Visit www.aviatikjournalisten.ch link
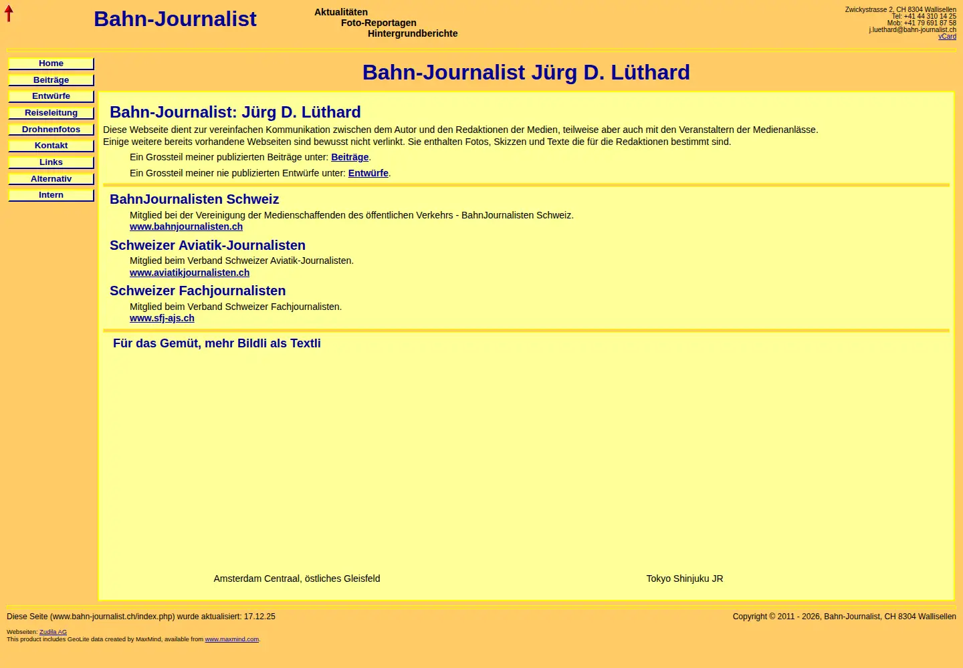 (x=189, y=273)
